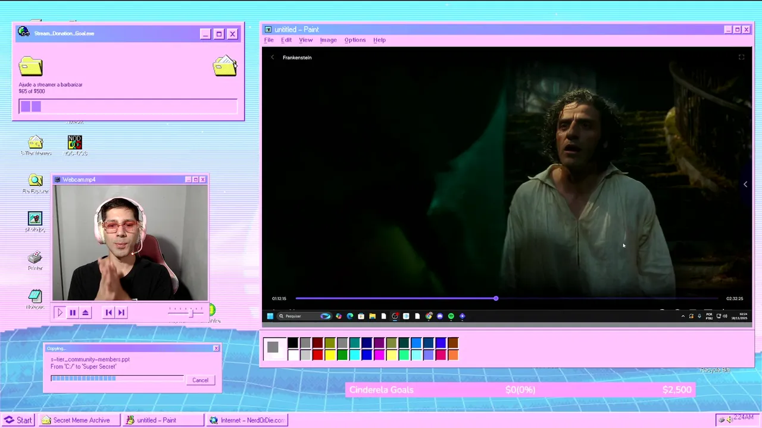Open Spotify in the inner Windows taskbar
The image size is (762, 428).
[451, 316]
